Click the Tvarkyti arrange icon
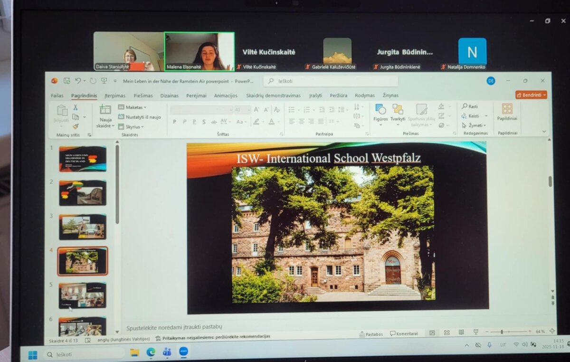 [x=398, y=110]
